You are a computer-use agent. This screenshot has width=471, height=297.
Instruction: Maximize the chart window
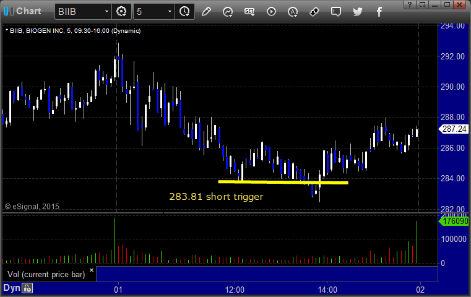447,4
